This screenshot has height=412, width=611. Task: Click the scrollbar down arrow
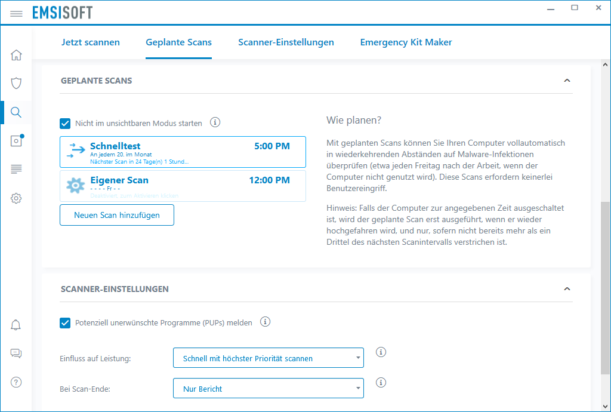coord(605,407)
